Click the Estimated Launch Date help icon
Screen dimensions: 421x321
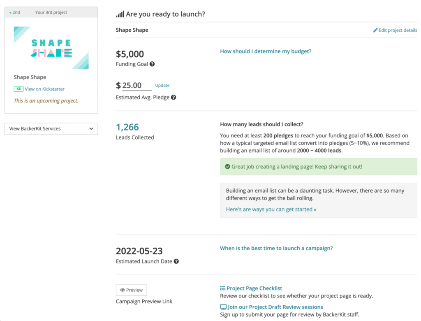(176, 261)
